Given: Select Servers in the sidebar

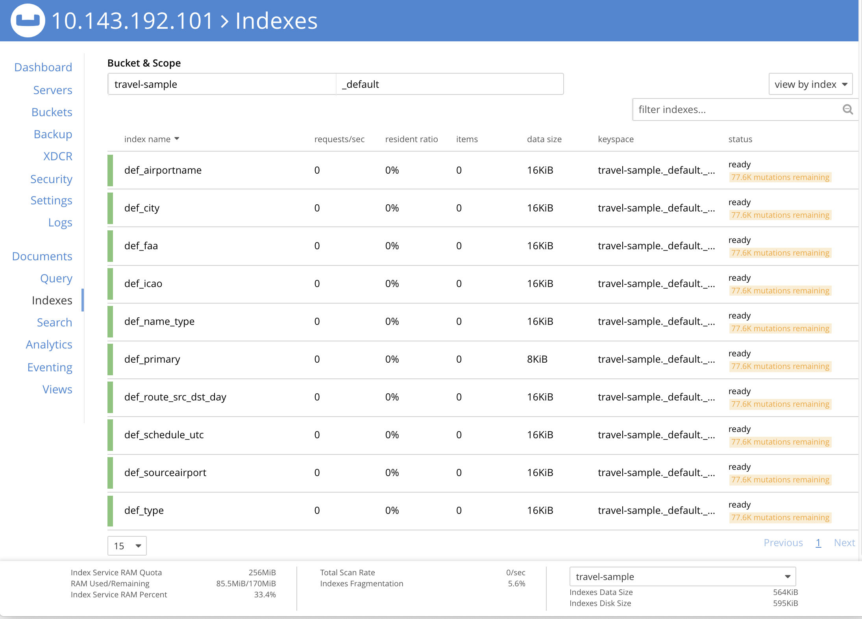Looking at the screenshot, I should click(x=53, y=90).
